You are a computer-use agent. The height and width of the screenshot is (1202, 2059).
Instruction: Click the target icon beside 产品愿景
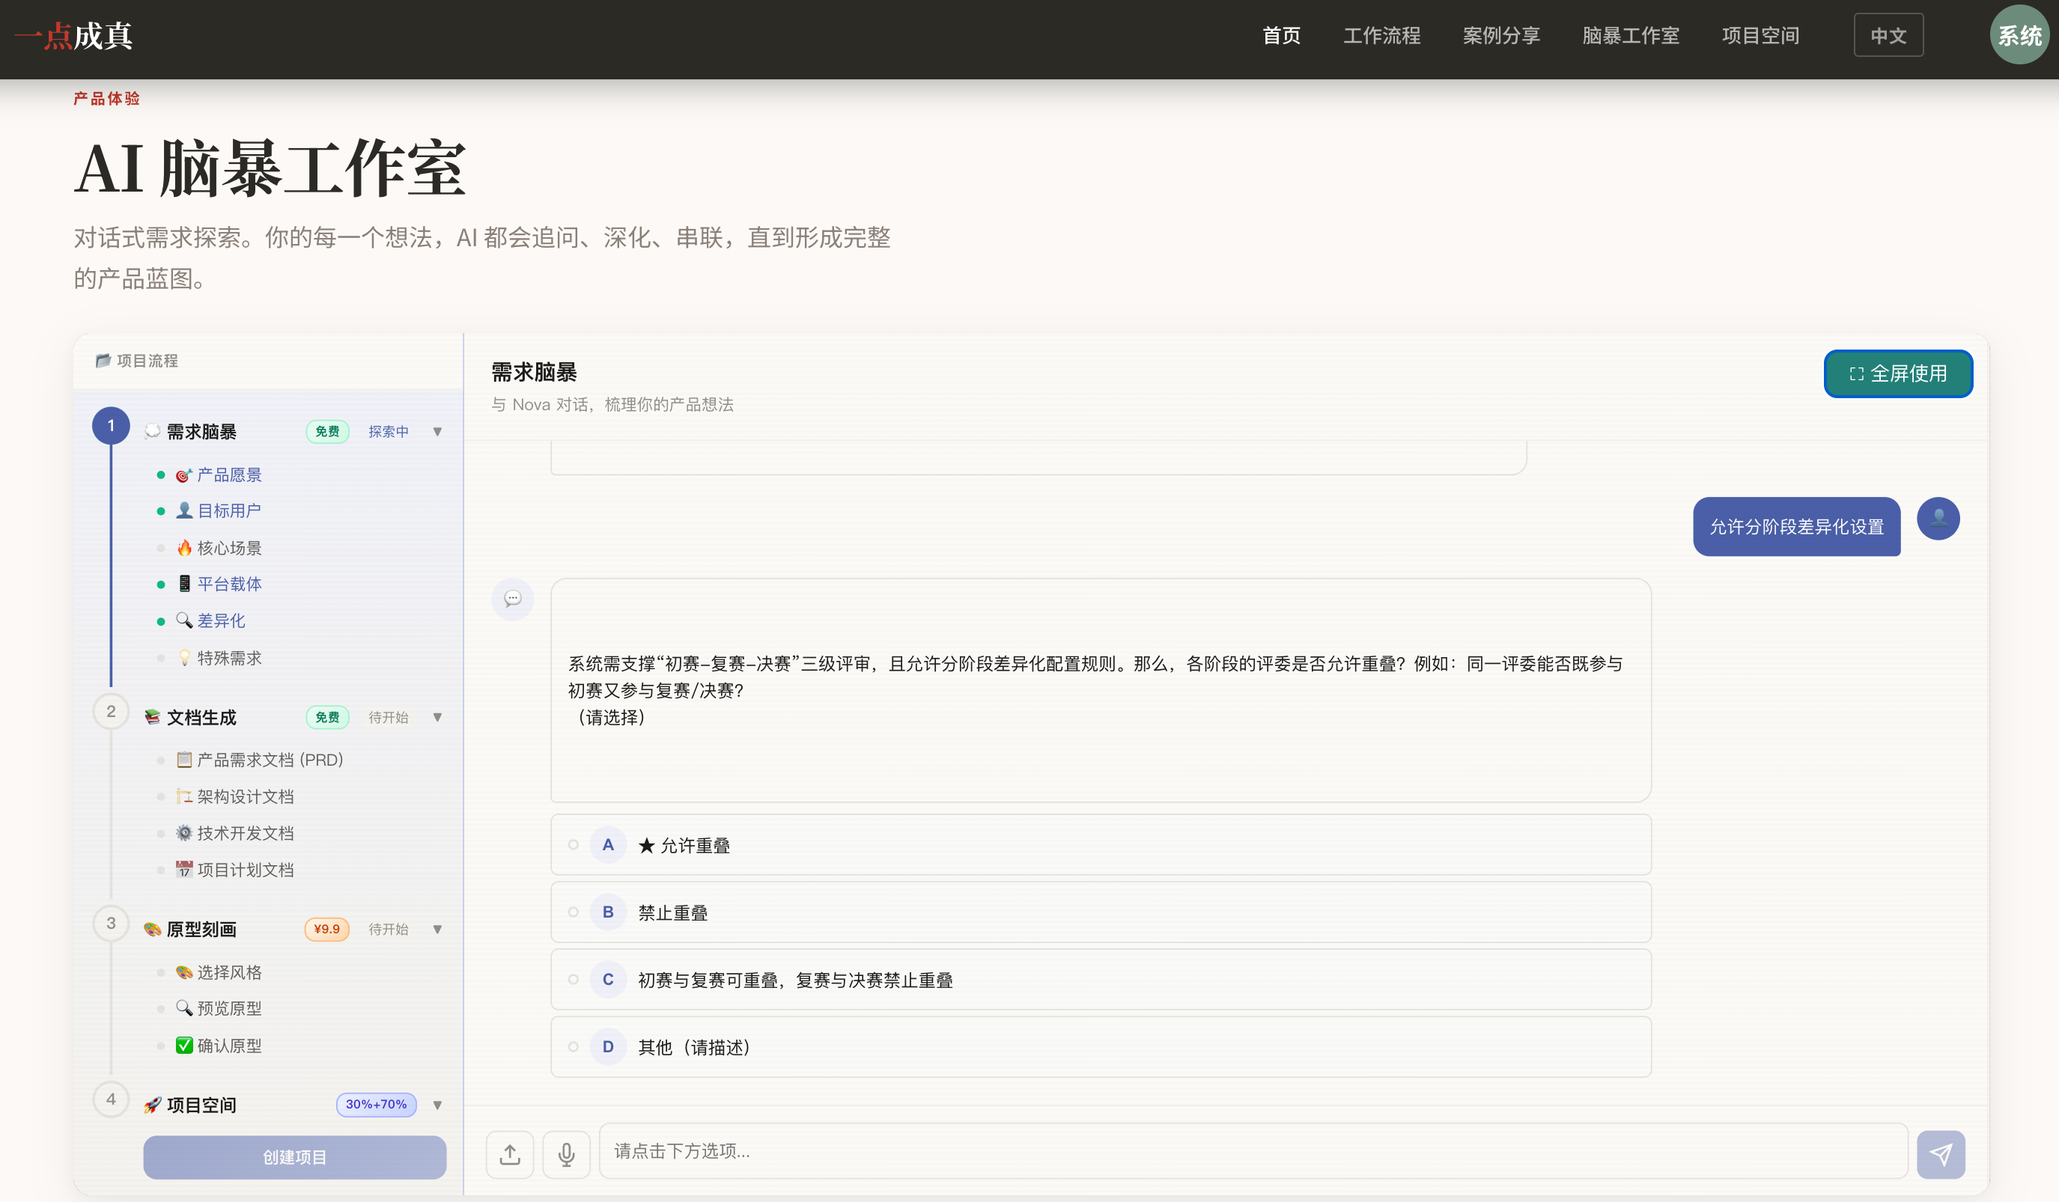pos(184,475)
